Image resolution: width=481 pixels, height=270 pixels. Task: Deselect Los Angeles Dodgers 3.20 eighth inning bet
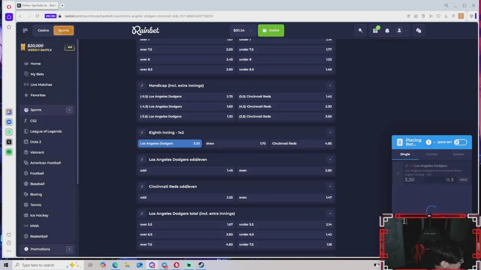click(170, 143)
